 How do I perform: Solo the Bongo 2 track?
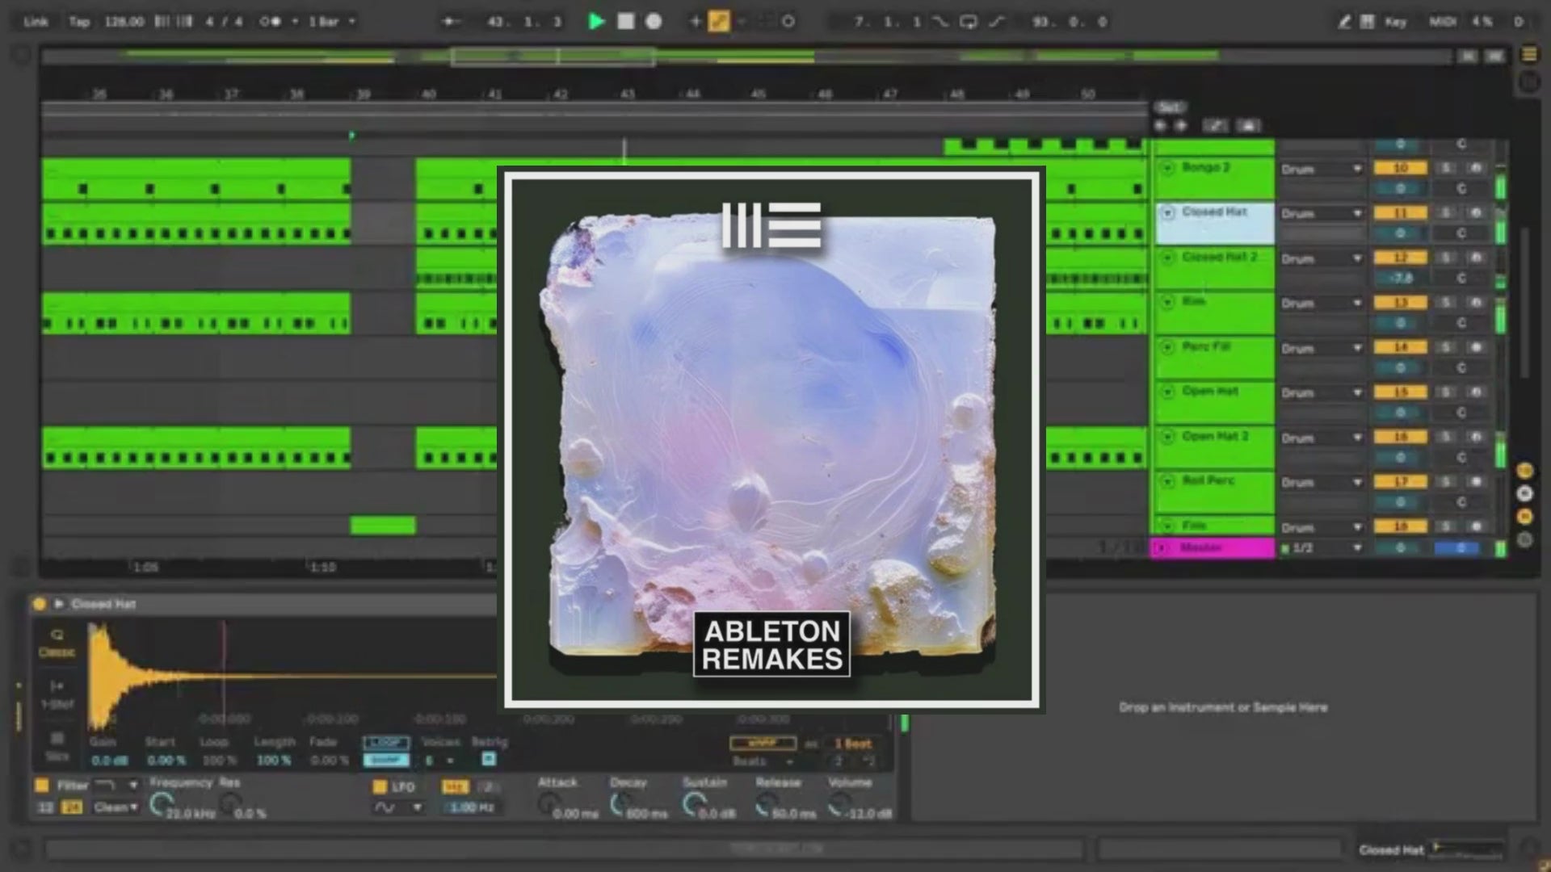click(1447, 169)
